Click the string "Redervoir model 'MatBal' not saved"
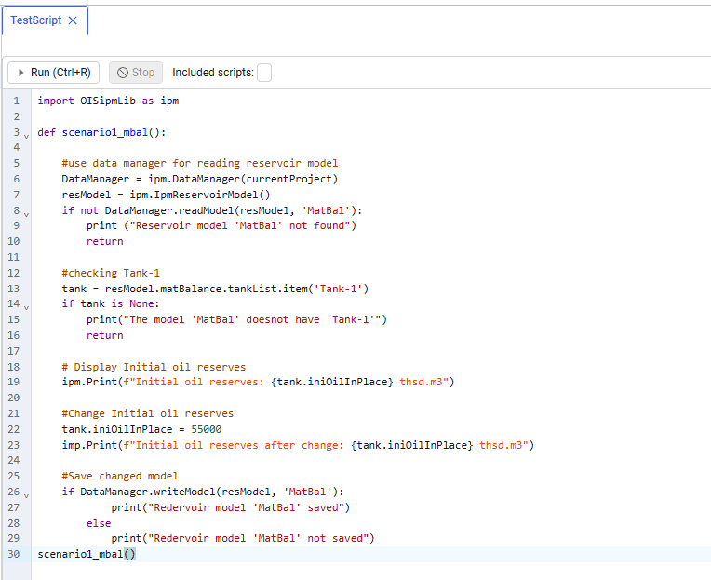The height and width of the screenshot is (580, 711). (x=259, y=539)
